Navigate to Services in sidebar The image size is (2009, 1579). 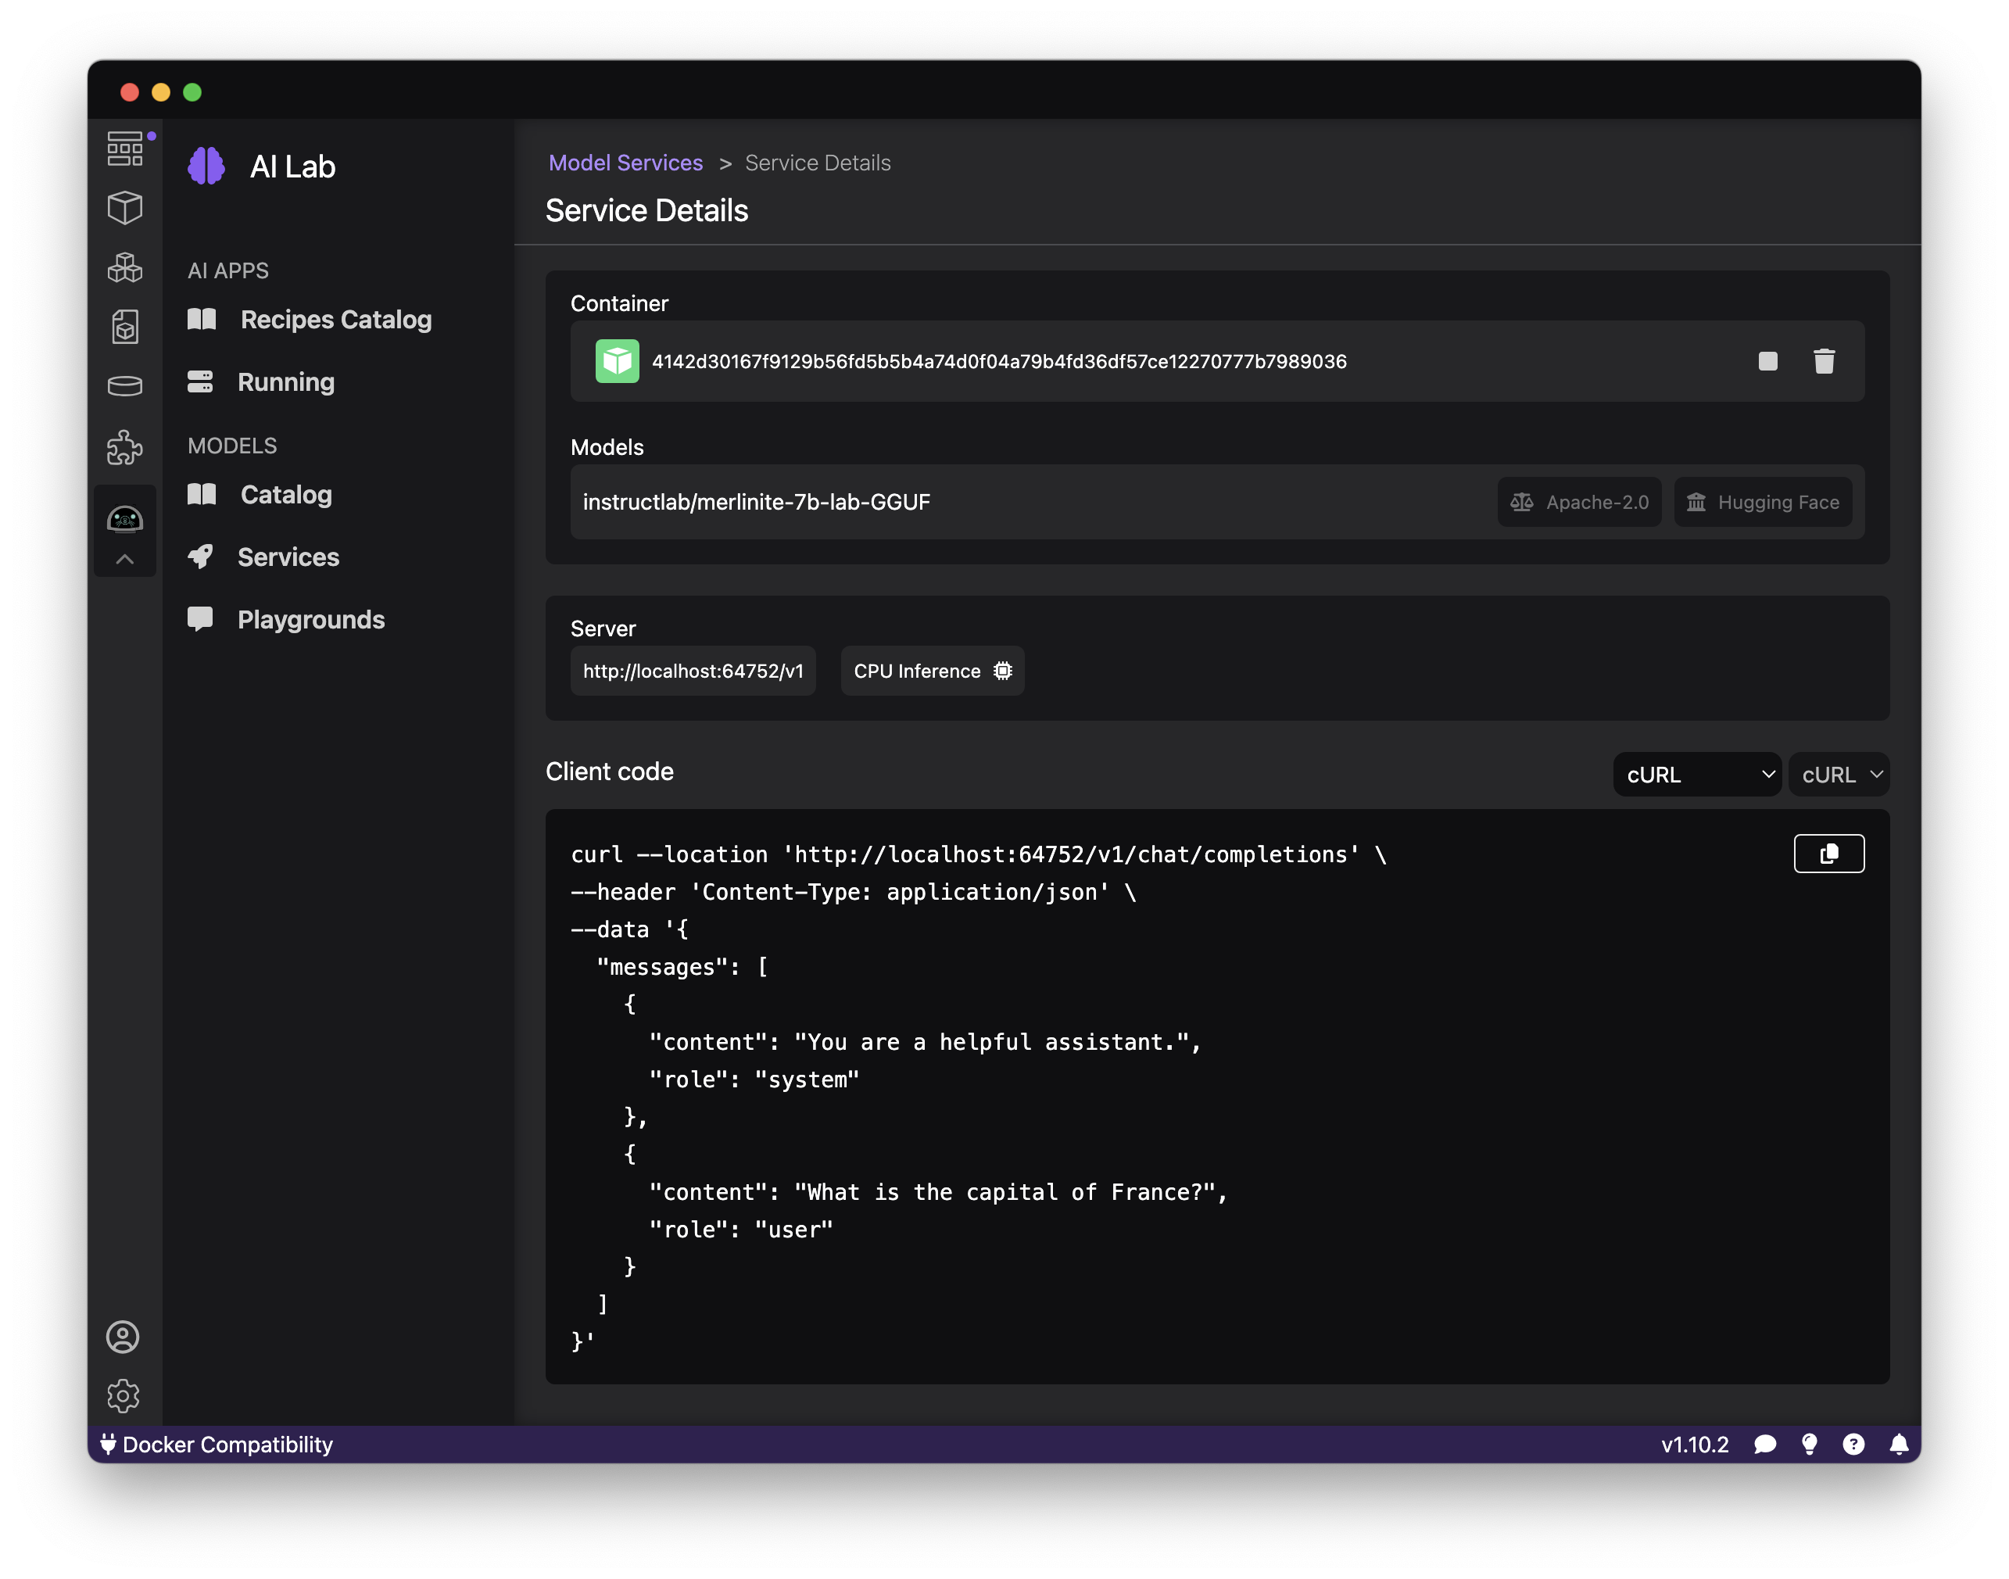[x=288, y=557]
